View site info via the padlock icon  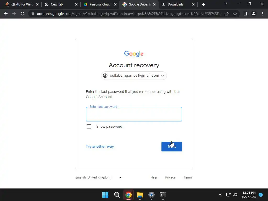point(33,14)
